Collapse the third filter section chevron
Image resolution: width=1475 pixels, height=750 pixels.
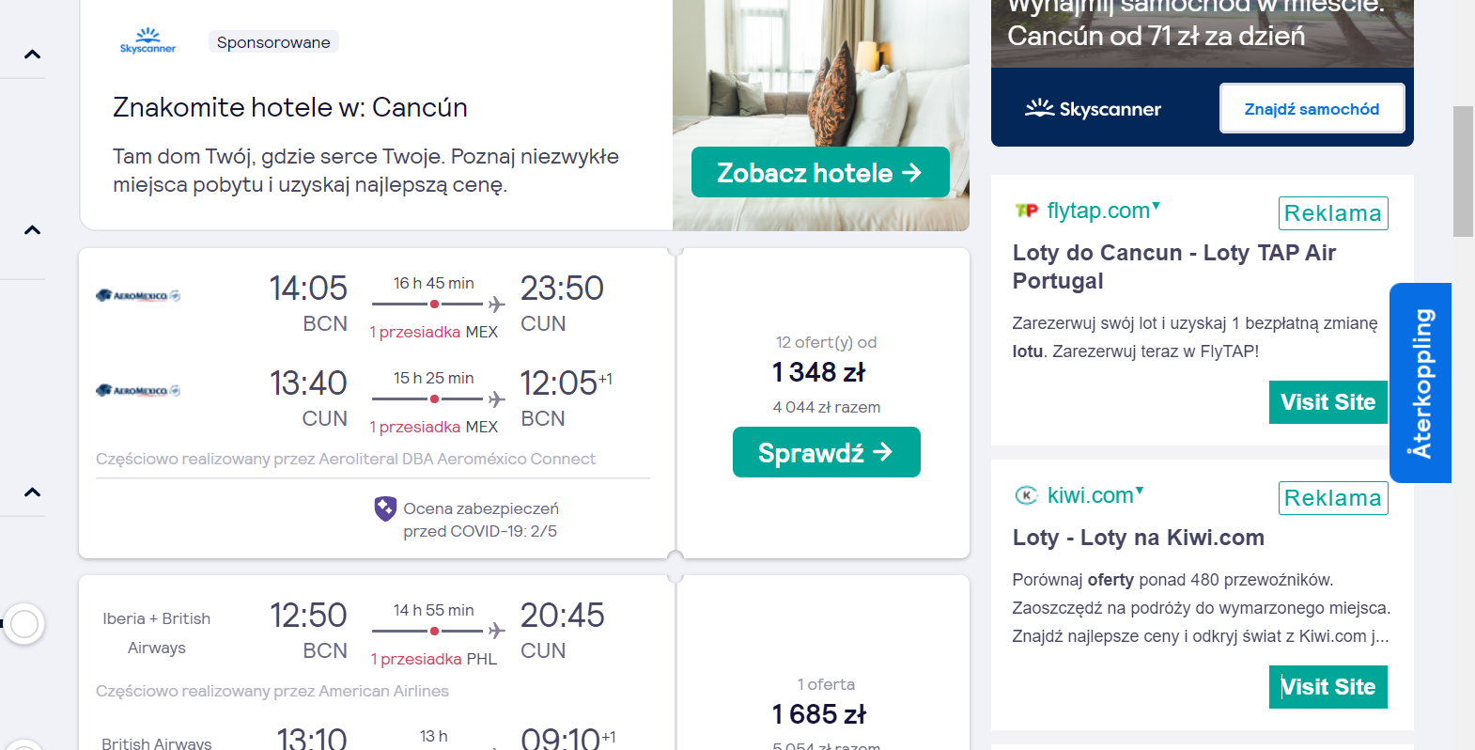click(32, 492)
